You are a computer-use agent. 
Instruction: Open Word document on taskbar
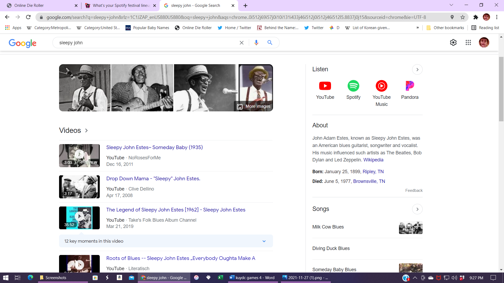tap(253, 278)
